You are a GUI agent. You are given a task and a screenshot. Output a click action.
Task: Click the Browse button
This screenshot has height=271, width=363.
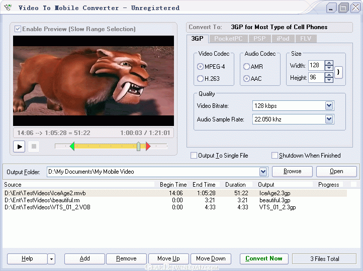pos(293,172)
